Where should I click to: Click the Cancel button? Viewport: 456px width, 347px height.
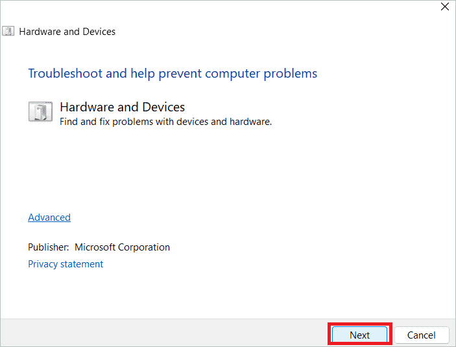pos(421,335)
